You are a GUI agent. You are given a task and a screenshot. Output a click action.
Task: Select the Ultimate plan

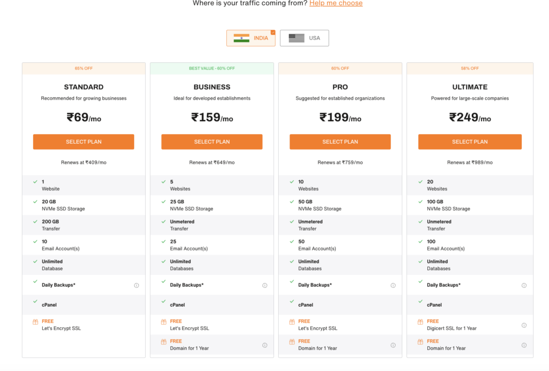tap(470, 142)
